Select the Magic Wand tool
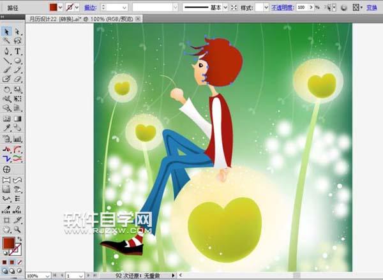This screenshot has height=280, width=383. (x=6, y=41)
